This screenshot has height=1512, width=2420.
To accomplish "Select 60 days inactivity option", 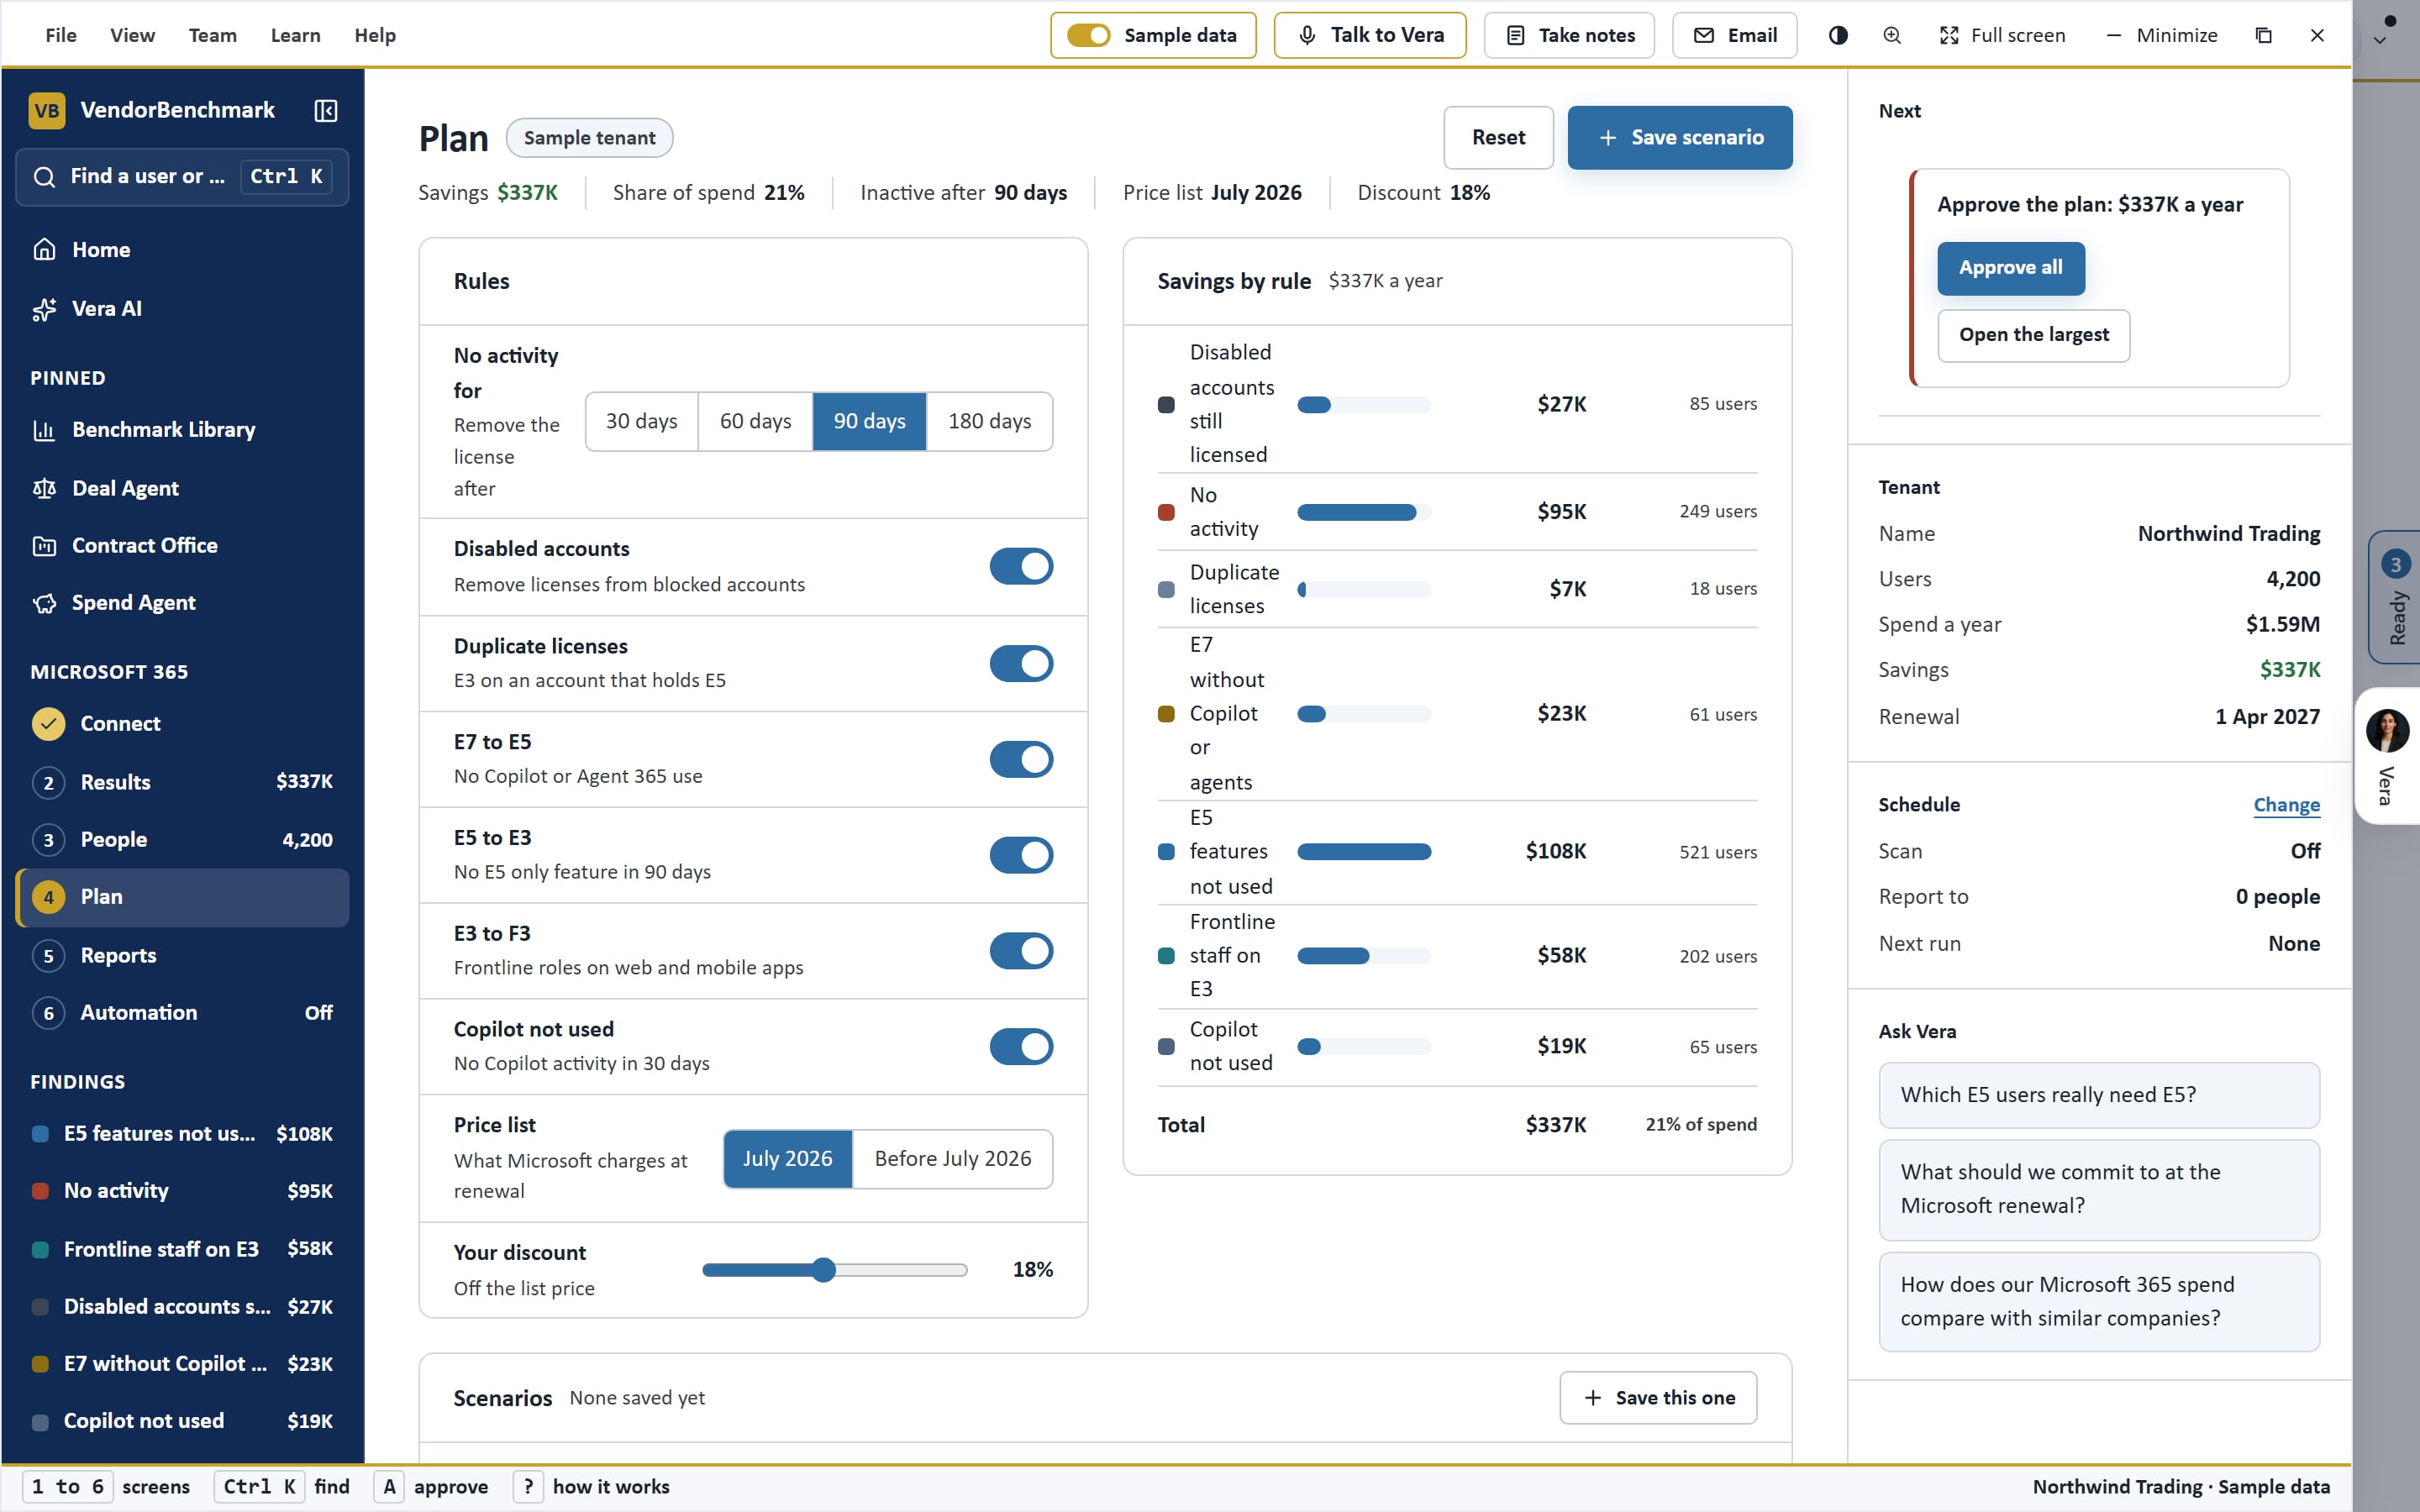I will click(755, 421).
